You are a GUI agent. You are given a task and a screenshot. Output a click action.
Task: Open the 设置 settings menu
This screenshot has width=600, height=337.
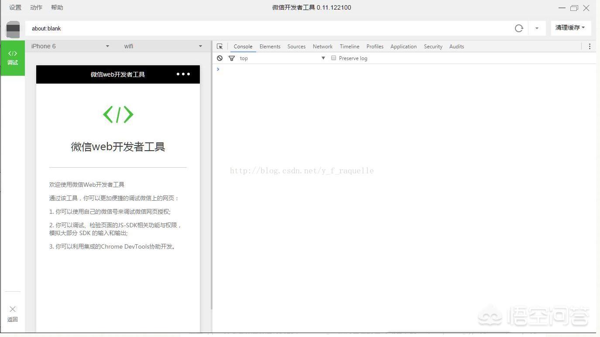click(x=15, y=7)
